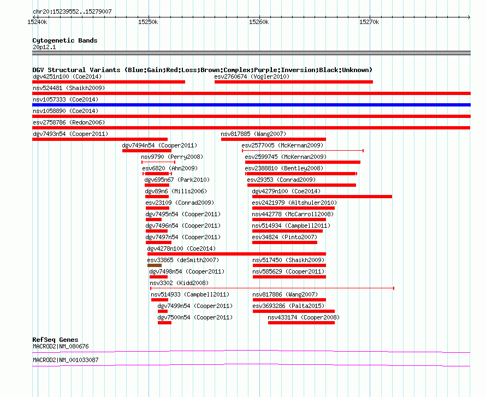This screenshot has width=486, height=397.
Task: Select dgv7496n54 (Cooper2011) label
Action: (x=183, y=226)
